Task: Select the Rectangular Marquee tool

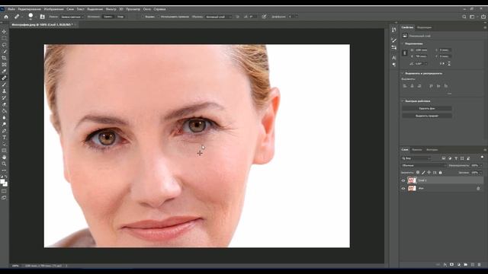Action: point(4,38)
